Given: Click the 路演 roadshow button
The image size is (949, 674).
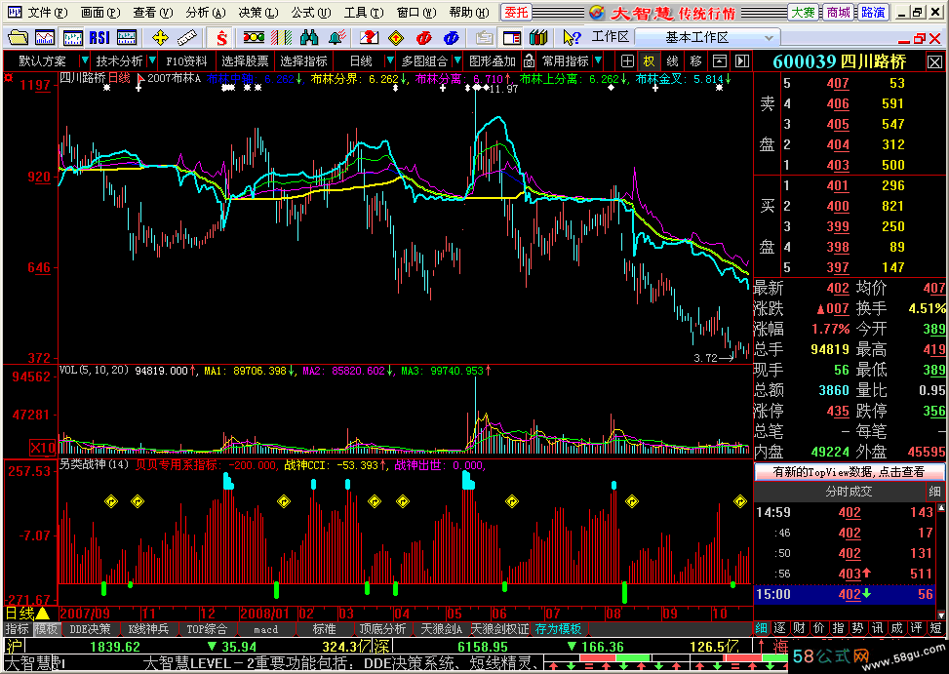Looking at the screenshot, I should (x=873, y=12).
